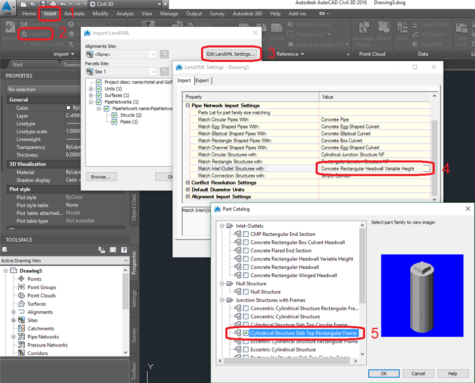Click the LandXML import icon
This screenshot has height=383, width=475.
[x=24, y=33]
